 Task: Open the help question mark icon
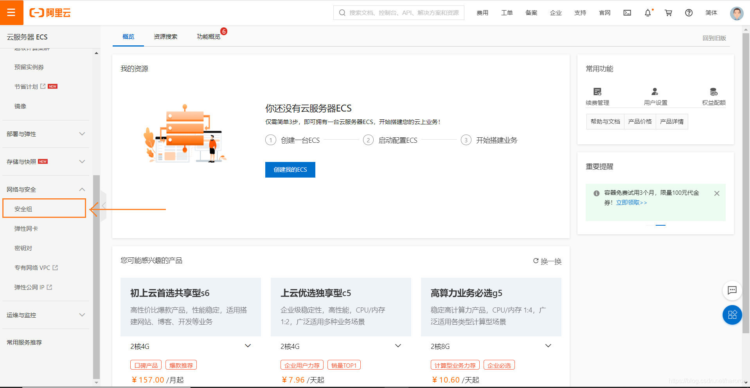[689, 13]
